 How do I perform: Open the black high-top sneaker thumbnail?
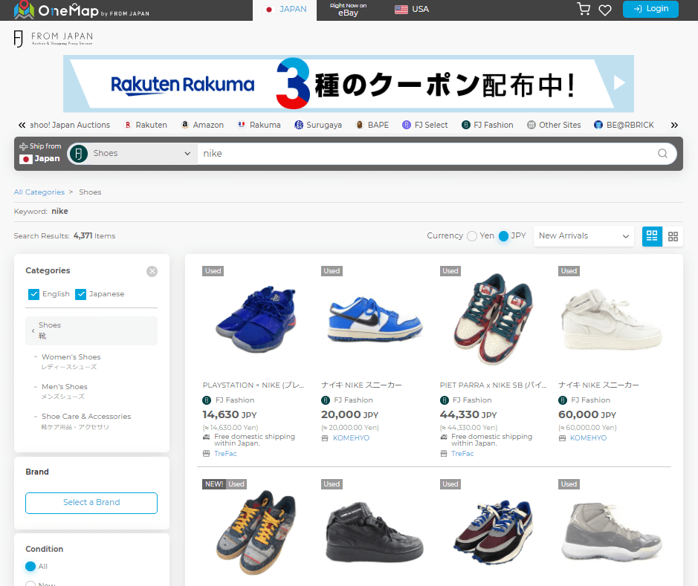point(375,532)
